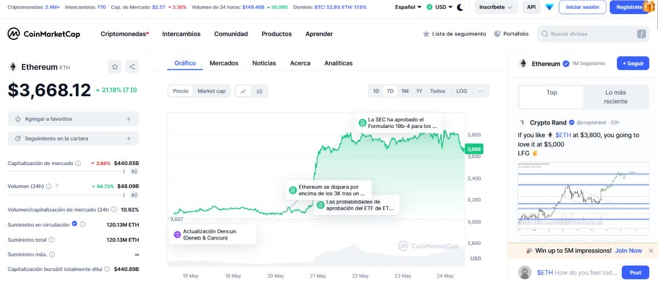This screenshot has width=658, height=281.
Task: Switch to Lo más reciente tab
Action: pyautogui.click(x=616, y=97)
